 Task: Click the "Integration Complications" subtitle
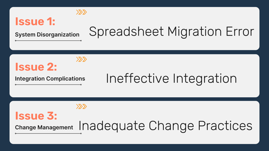pyautogui.click(x=50, y=79)
